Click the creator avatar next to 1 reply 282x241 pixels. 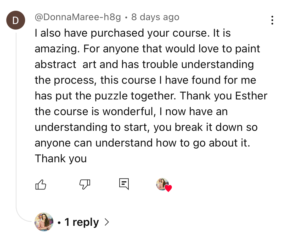pyautogui.click(x=44, y=222)
